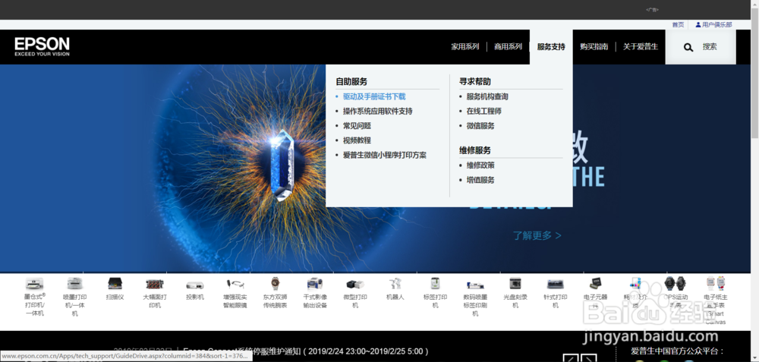Open the 关于爱普生 menu
The height and width of the screenshot is (362, 759).
pyautogui.click(x=641, y=47)
